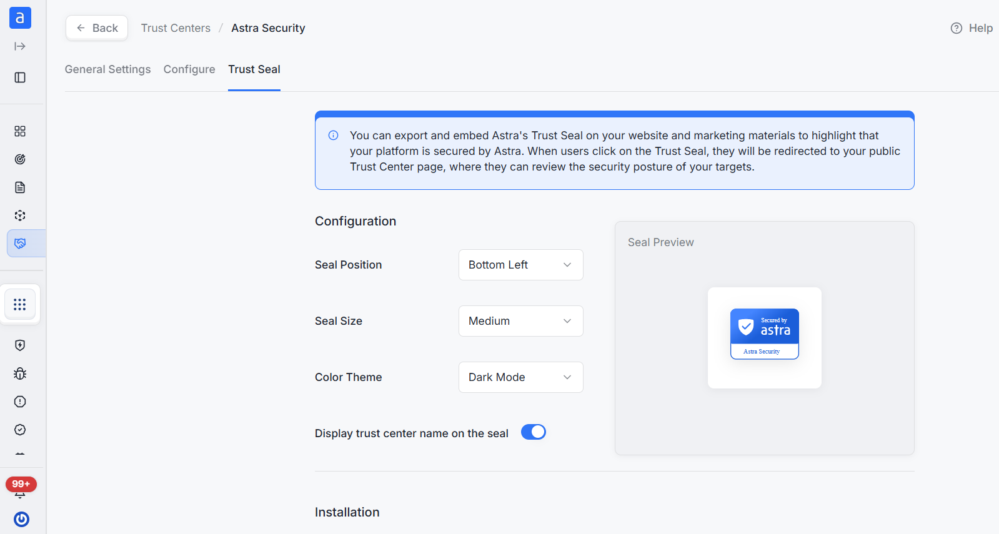Open the dashed-circle icon below the document icon

click(20, 215)
